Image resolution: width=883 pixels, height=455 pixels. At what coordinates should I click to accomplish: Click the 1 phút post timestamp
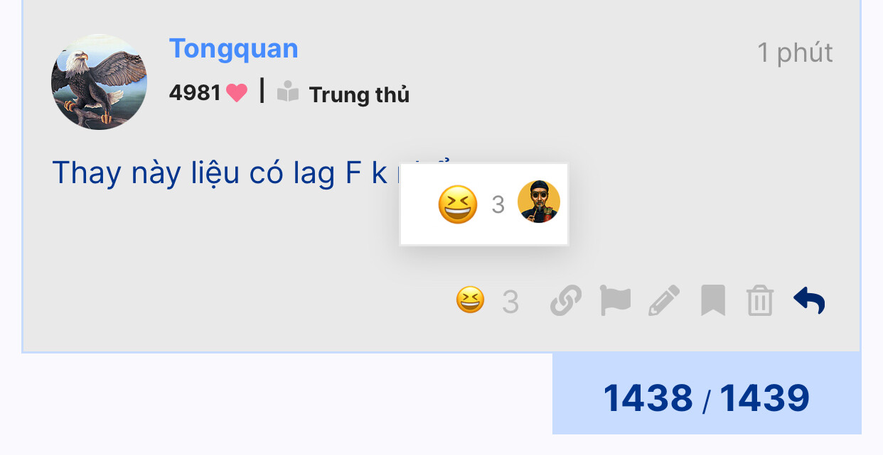point(795,53)
